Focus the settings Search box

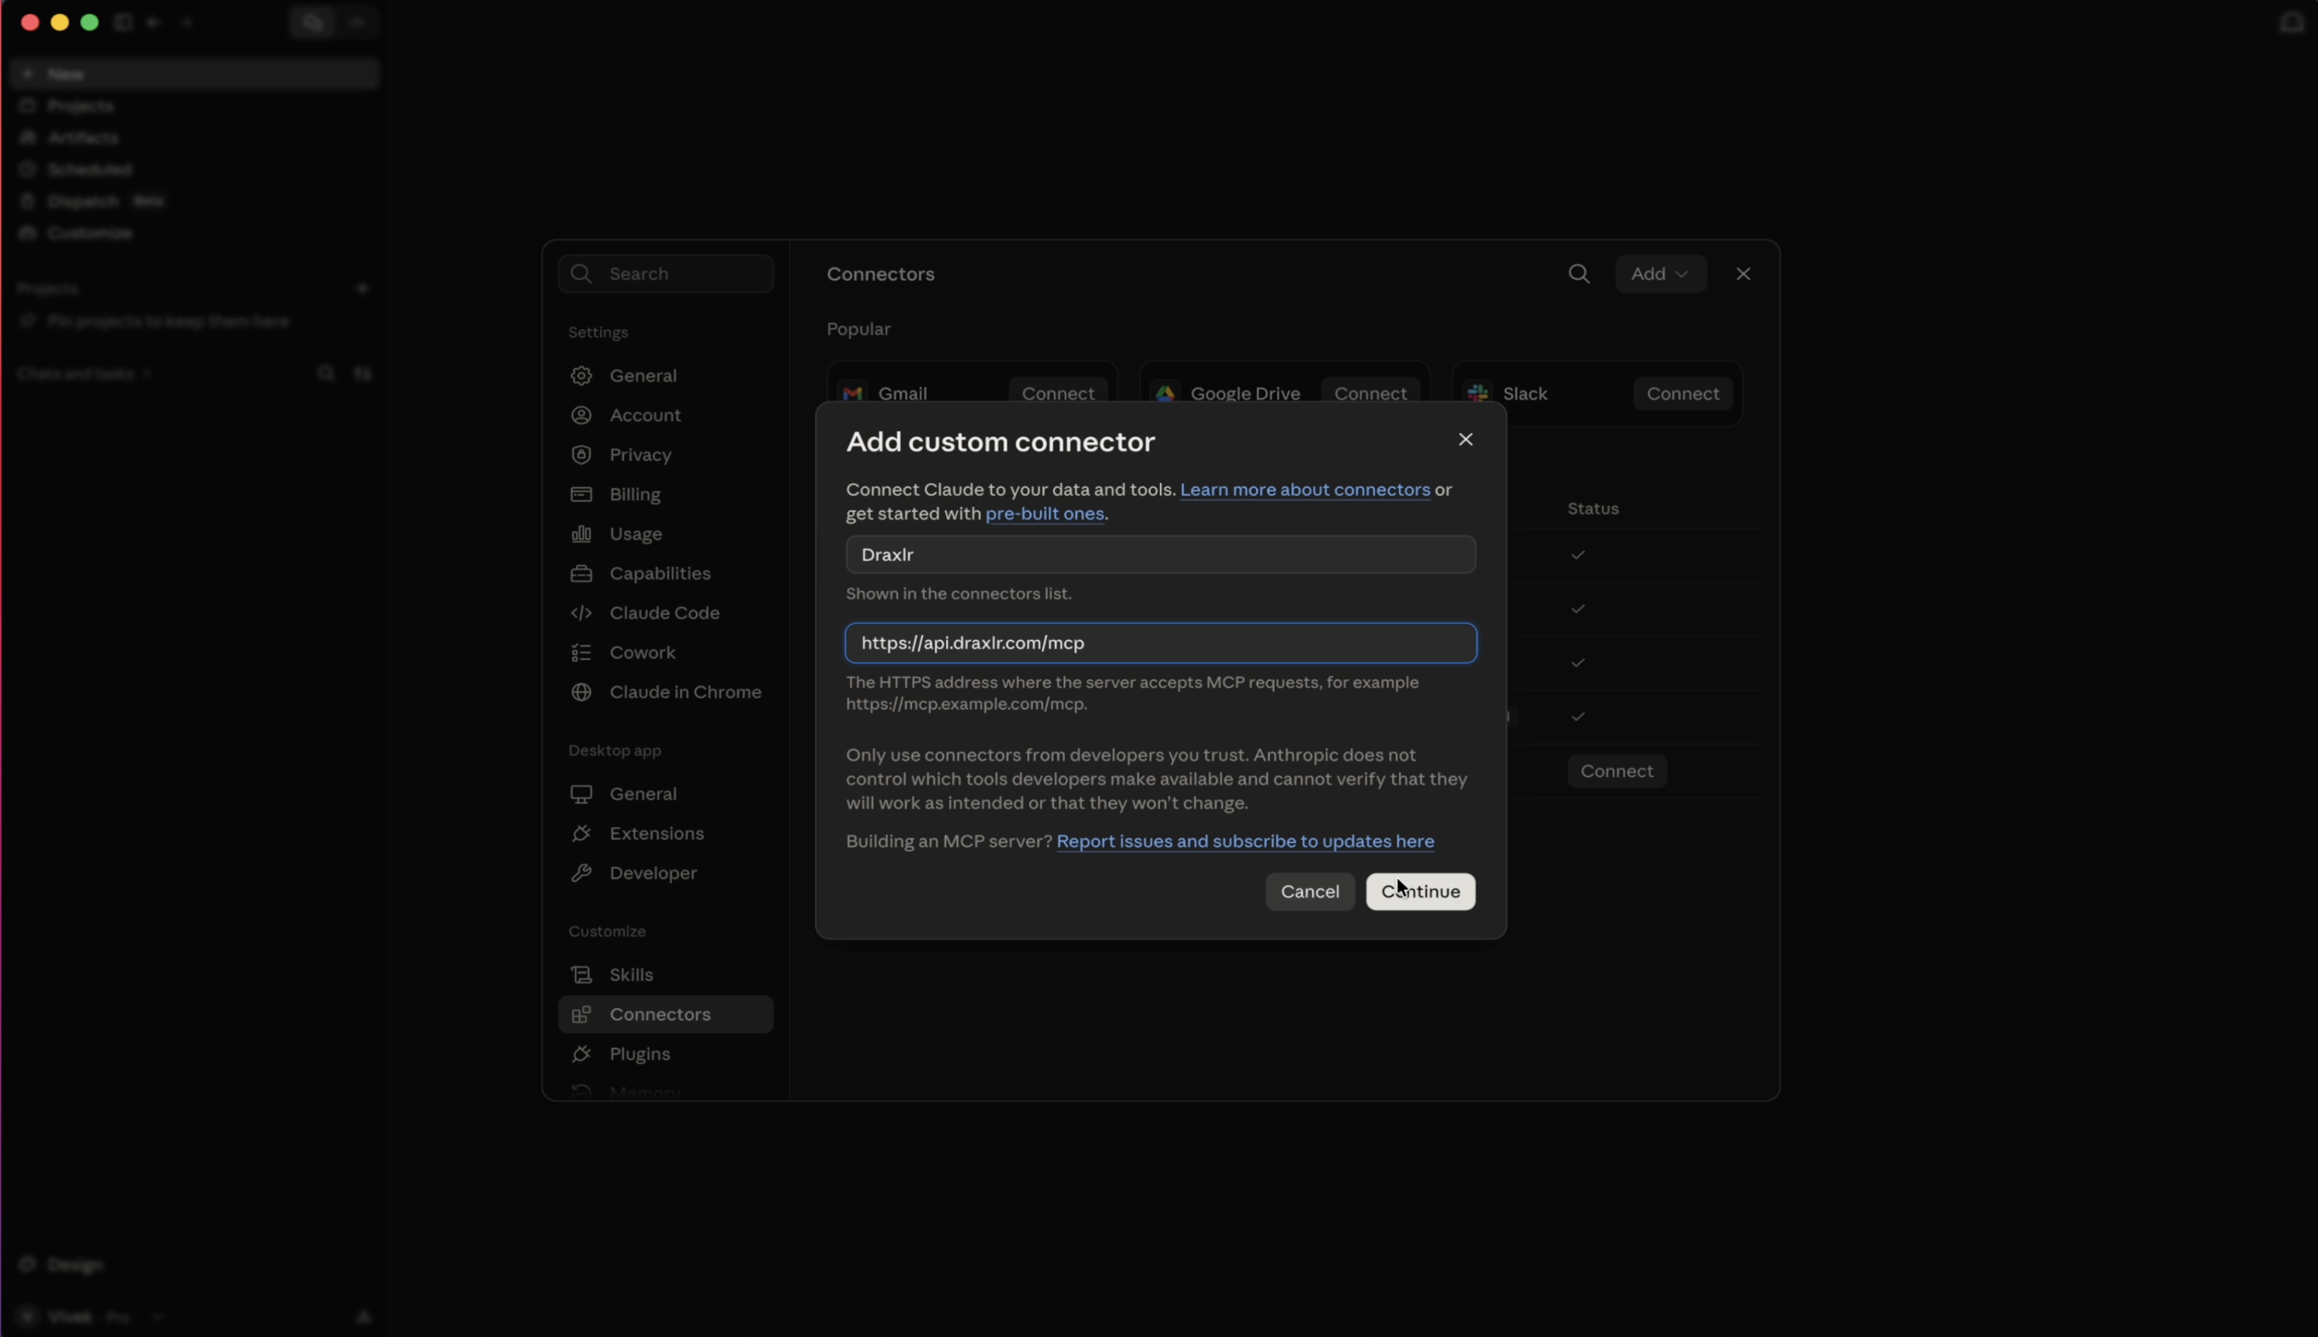[665, 273]
